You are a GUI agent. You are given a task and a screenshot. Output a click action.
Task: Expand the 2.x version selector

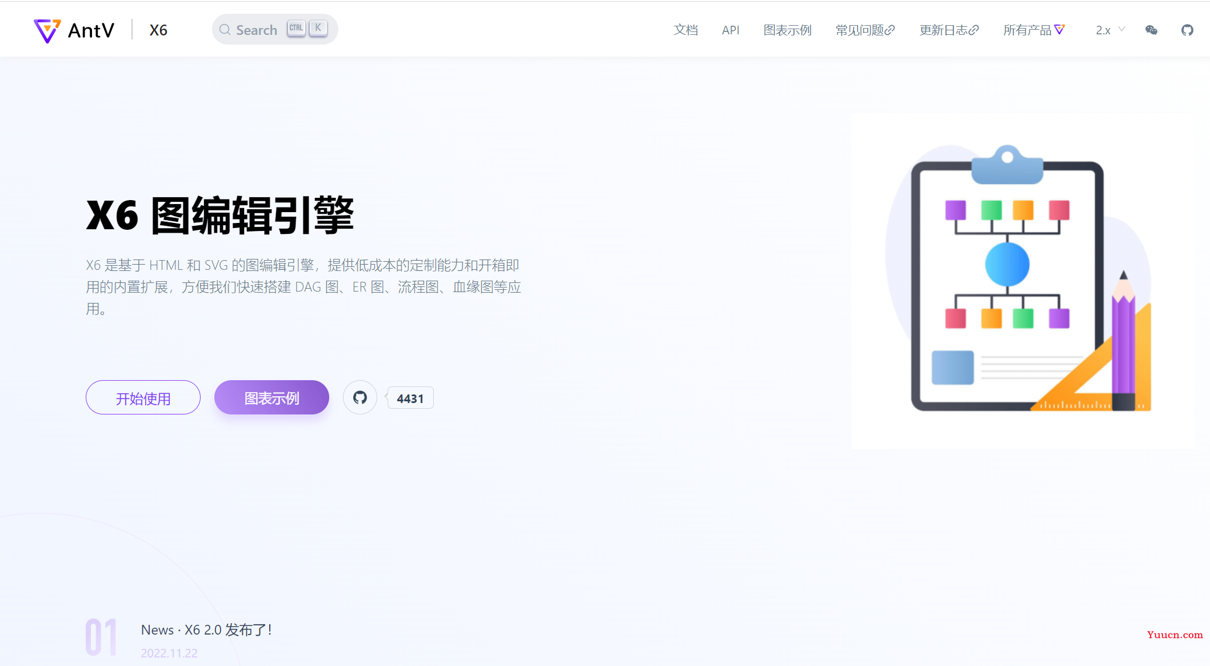coord(1111,30)
